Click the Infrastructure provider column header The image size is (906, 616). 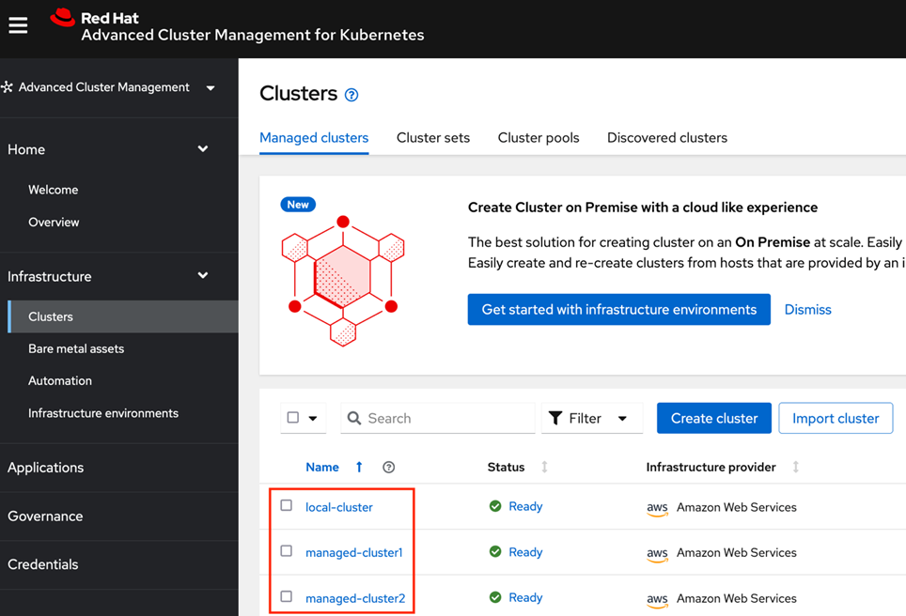click(711, 467)
